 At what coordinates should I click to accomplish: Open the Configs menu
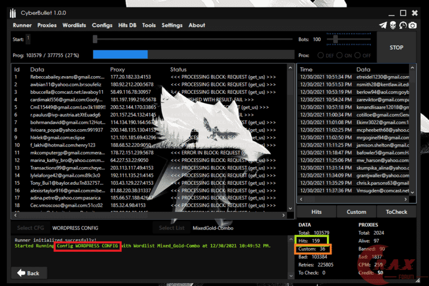pyautogui.click(x=102, y=25)
